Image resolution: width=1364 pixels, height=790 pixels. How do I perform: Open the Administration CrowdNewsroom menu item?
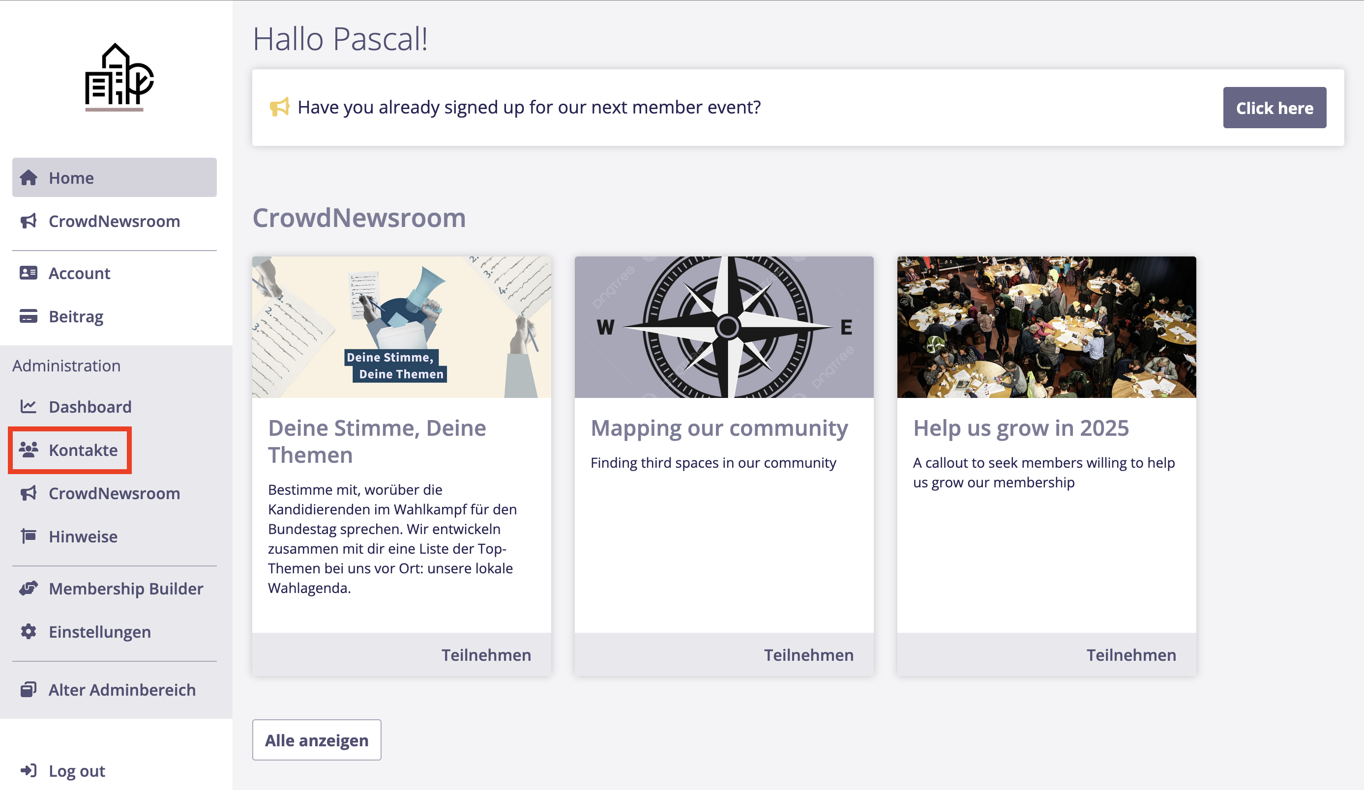114,493
